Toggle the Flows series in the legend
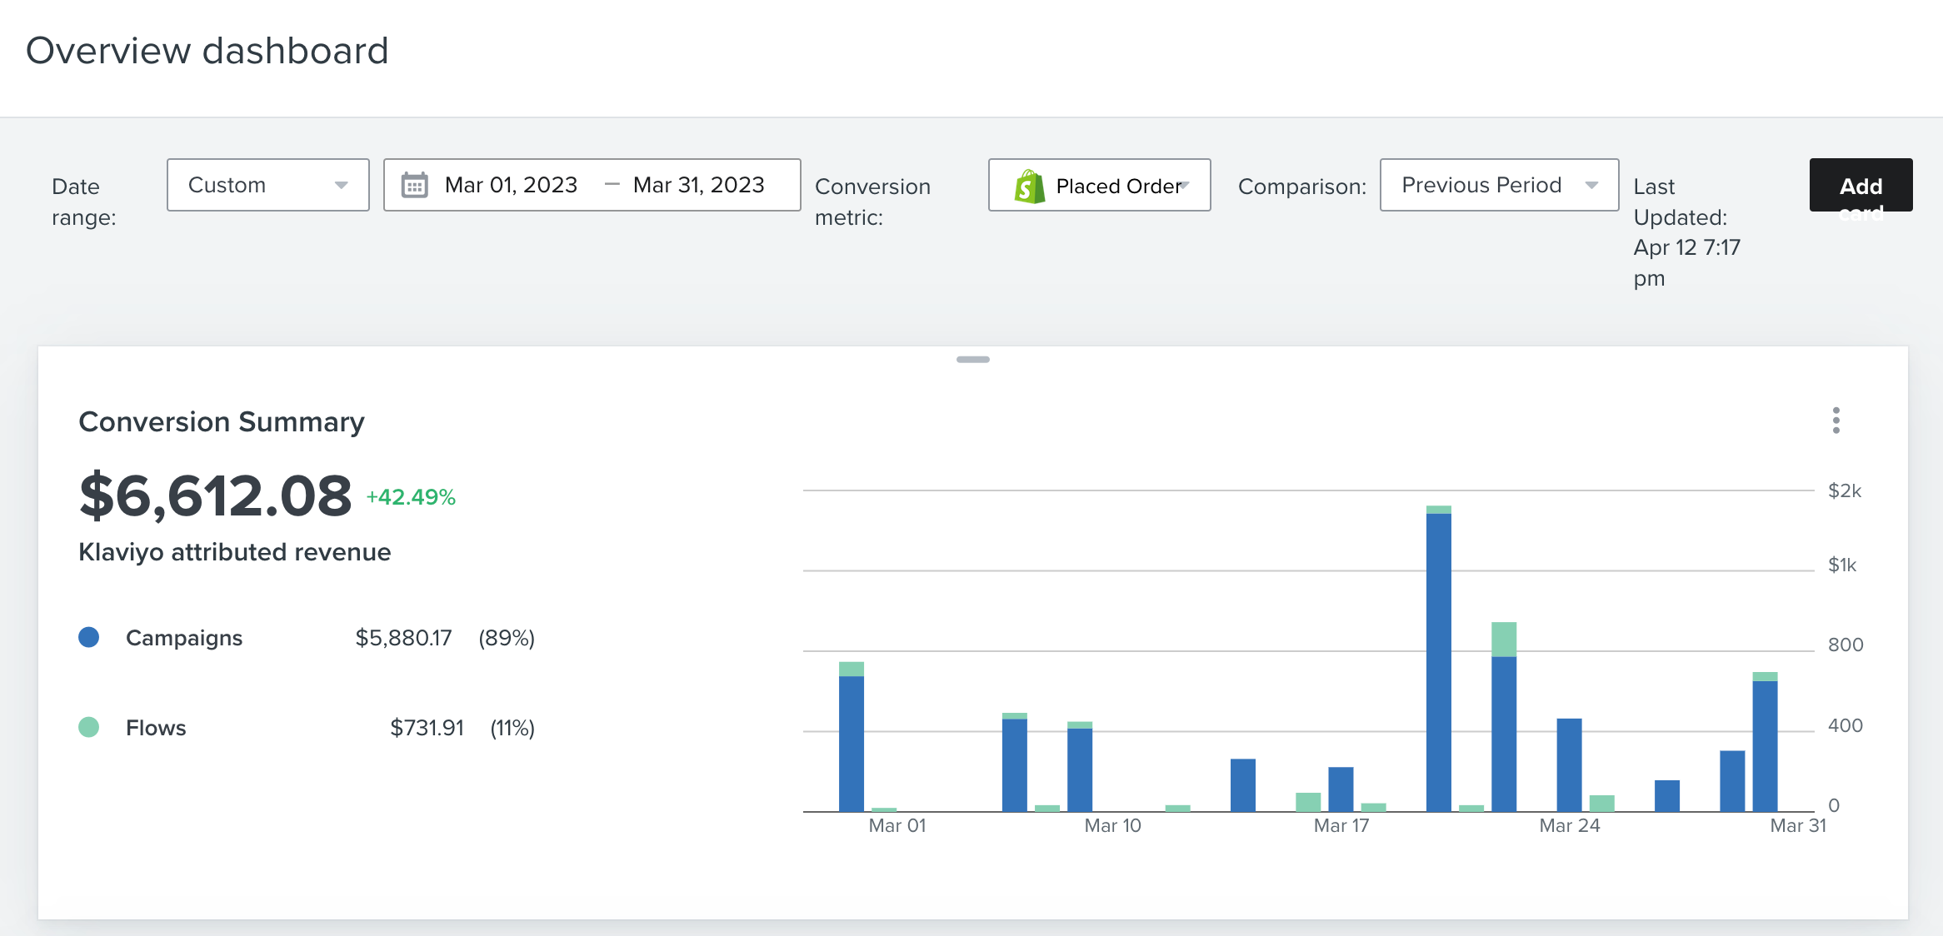The height and width of the screenshot is (936, 1943). (156, 727)
